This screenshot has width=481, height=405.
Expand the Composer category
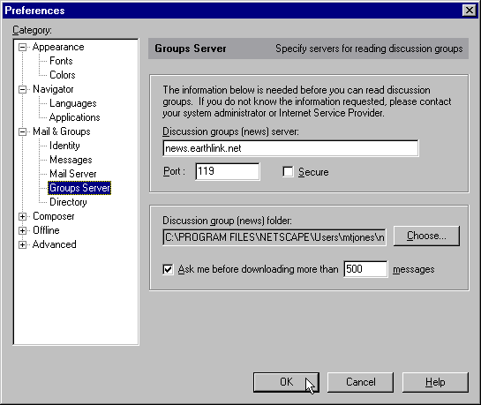point(22,216)
